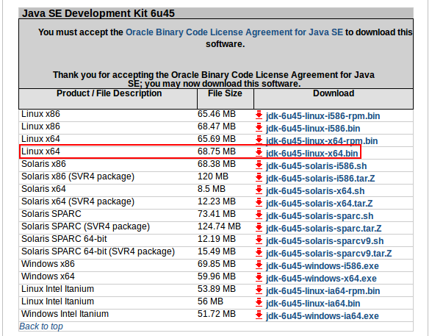The height and width of the screenshot is (336, 432).
Task: Click the Windows x64 row label
Action: 48,276
